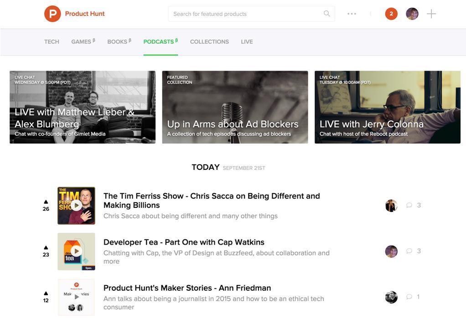466x318 pixels.
Task: Upvote Product Hunt's Maker Stories episode
Action: (x=46, y=293)
